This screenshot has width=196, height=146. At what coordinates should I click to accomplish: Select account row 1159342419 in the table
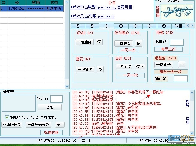(x=32, y=8)
